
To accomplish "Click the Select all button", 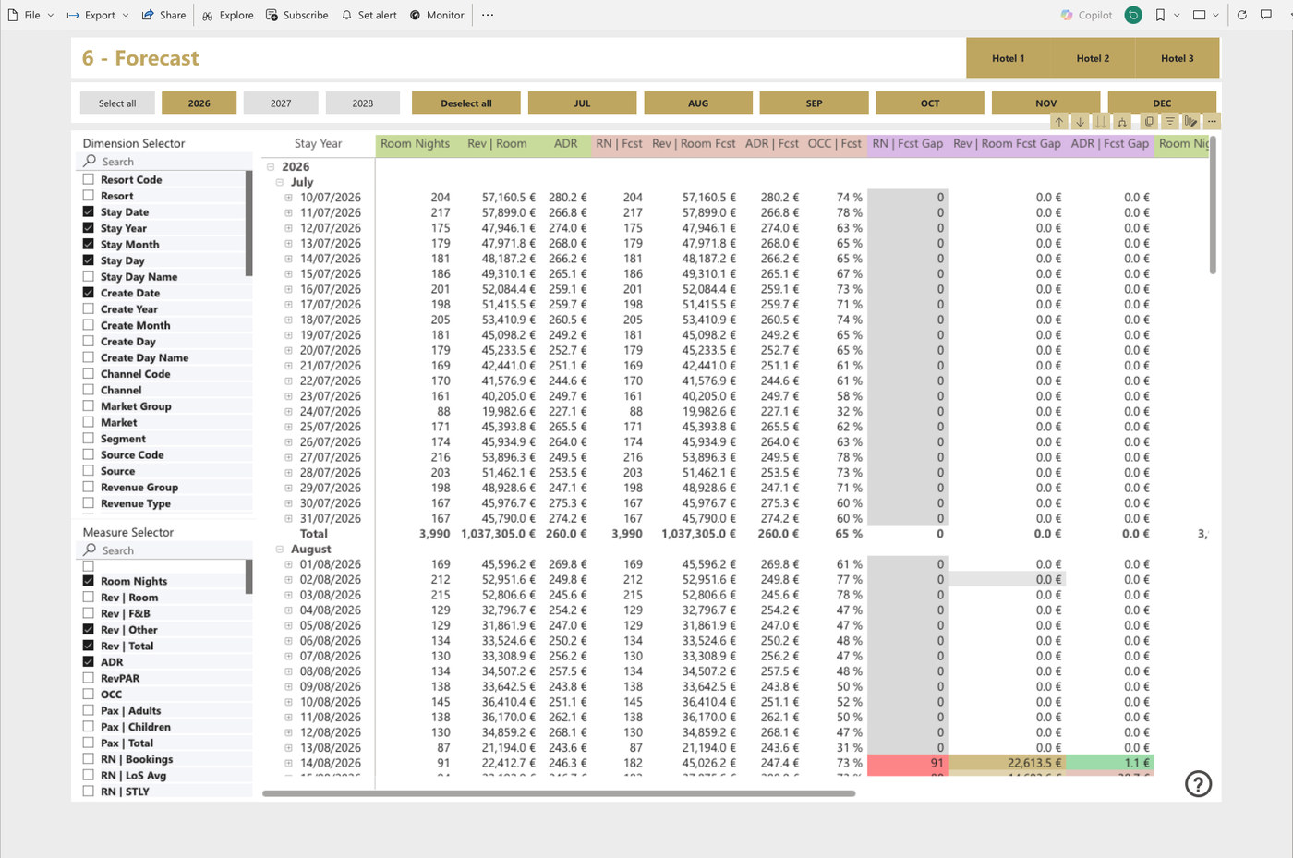I will pyautogui.click(x=117, y=103).
